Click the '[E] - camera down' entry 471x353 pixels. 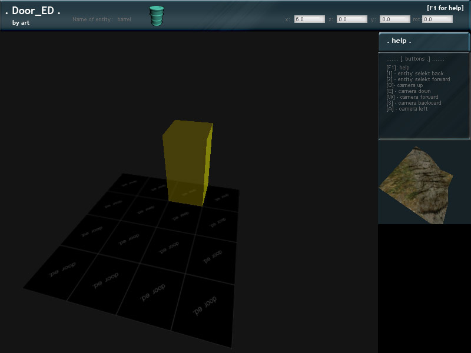(408, 91)
